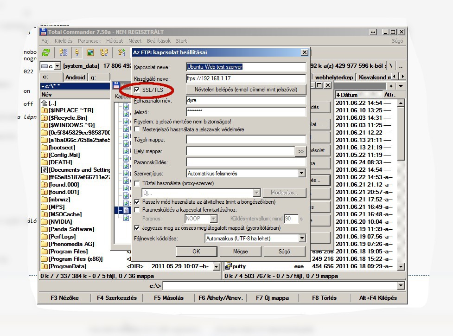
Task: Open the Fájl menu
Action: tap(45, 41)
